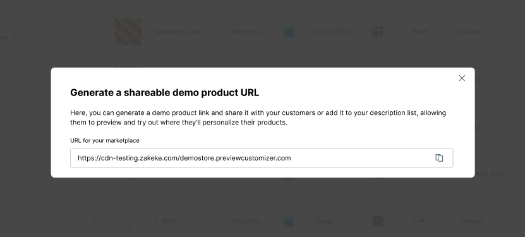
Task: Click the "Not published" status label
Action: click(x=333, y=32)
